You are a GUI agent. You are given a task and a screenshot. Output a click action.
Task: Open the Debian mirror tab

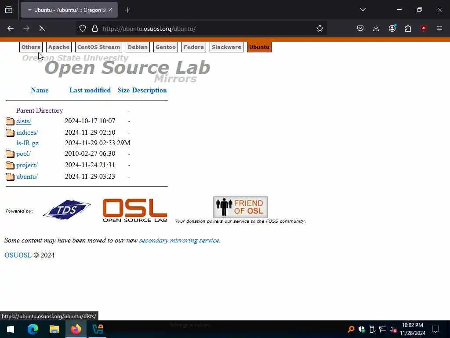click(138, 47)
